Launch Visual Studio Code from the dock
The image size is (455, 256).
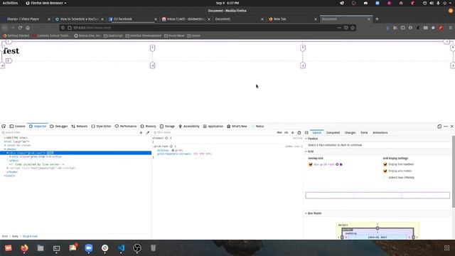tap(121, 248)
